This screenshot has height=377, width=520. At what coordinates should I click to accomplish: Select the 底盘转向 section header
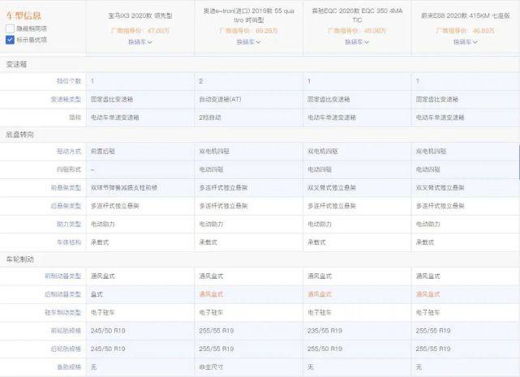click(20, 135)
